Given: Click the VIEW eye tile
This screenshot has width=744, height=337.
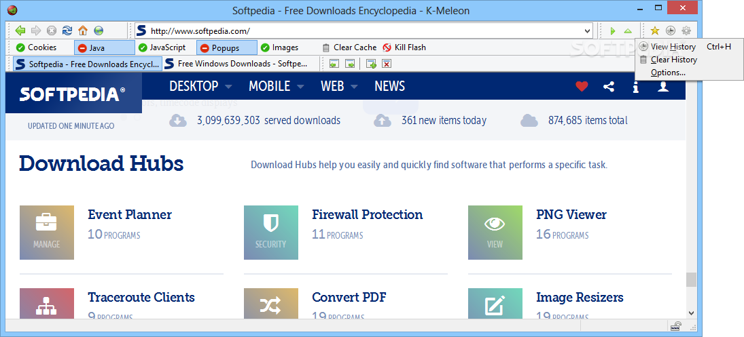Looking at the screenshot, I should coord(495,233).
